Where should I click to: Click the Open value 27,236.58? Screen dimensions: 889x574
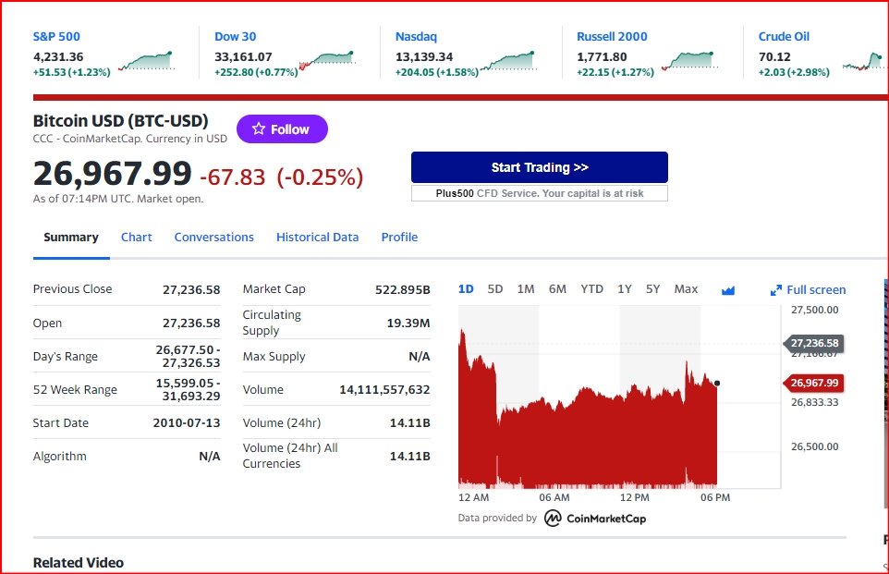[191, 323]
